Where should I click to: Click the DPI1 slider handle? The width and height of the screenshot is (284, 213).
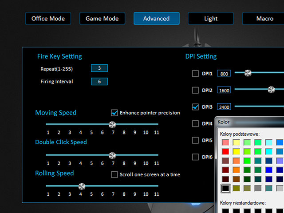248,73
